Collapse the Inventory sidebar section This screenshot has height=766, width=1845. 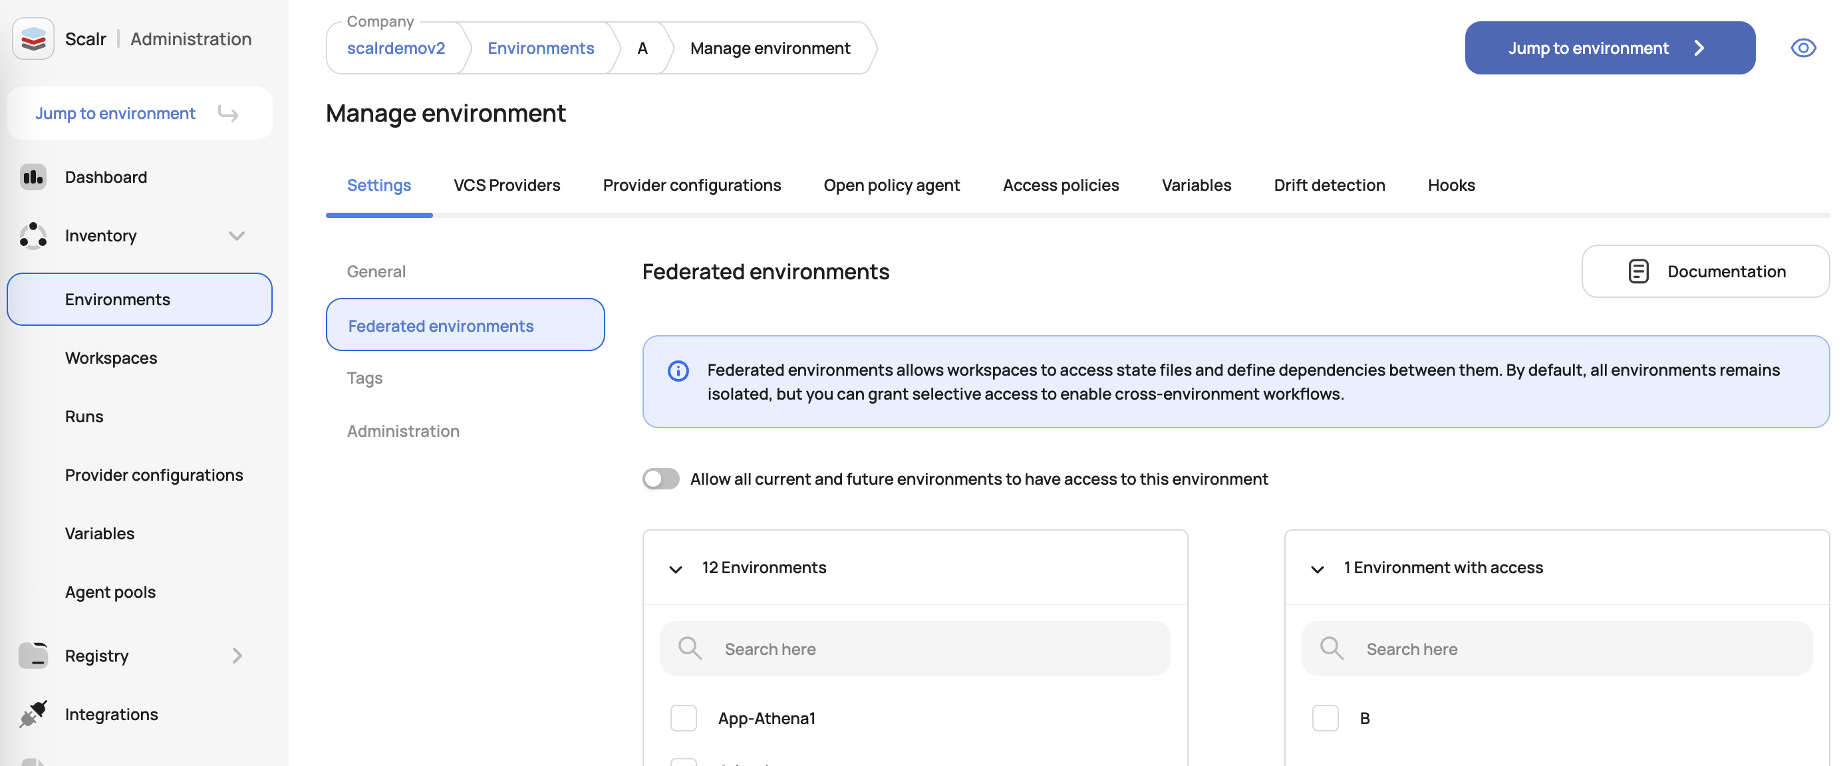pos(236,235)
